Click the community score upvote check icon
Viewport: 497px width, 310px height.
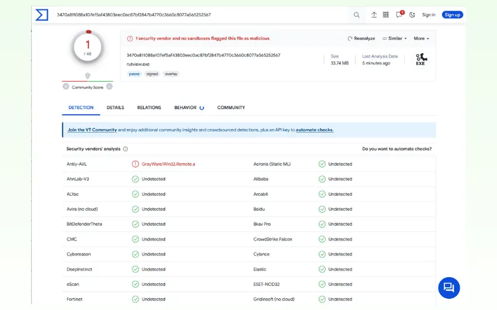(x=109, y=86)
